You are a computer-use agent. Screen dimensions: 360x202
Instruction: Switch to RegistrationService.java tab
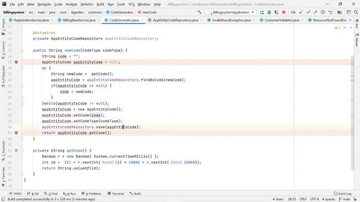point(31,20)
